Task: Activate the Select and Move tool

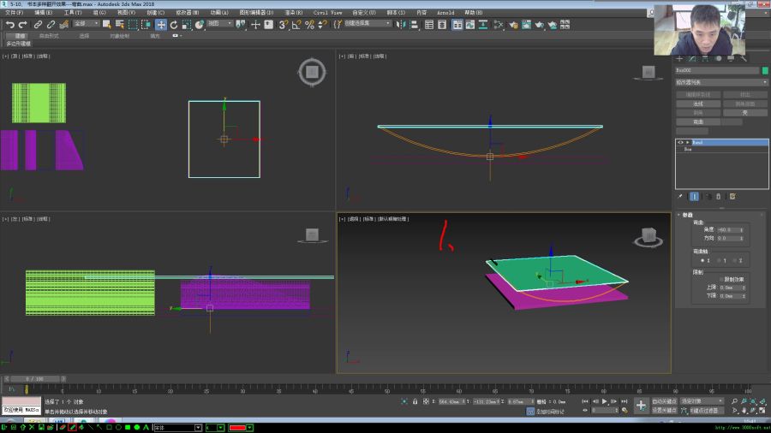Action: pyautogui.click(x=161, y=25)
